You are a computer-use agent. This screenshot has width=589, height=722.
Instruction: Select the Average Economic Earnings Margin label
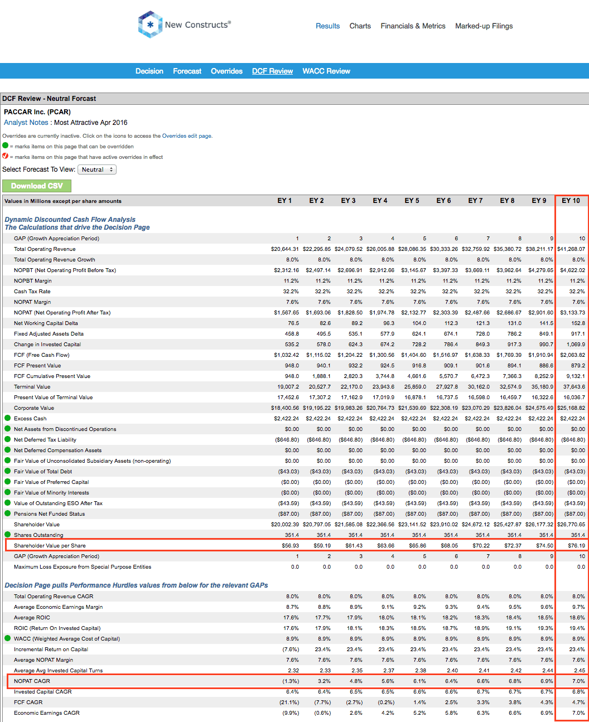[58, 607]
